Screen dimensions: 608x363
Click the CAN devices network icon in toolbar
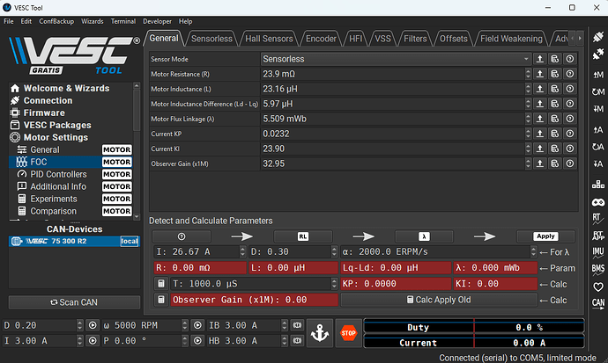598,185
